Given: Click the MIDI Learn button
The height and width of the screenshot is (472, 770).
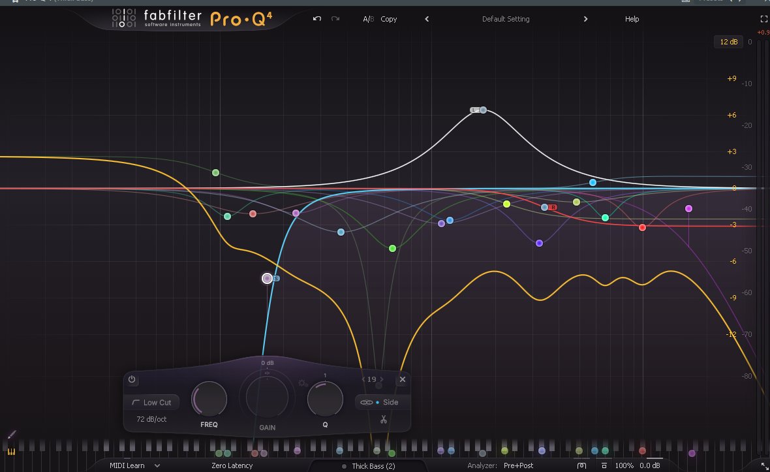Looking at the screenshot, I should coord(127,465).
